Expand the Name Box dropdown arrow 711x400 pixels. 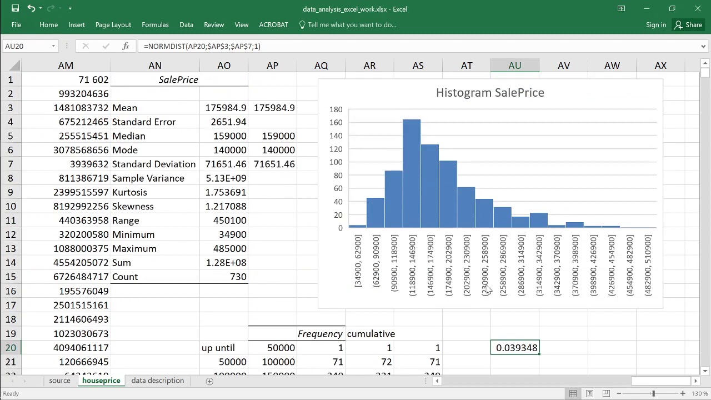tap(53, 46)
